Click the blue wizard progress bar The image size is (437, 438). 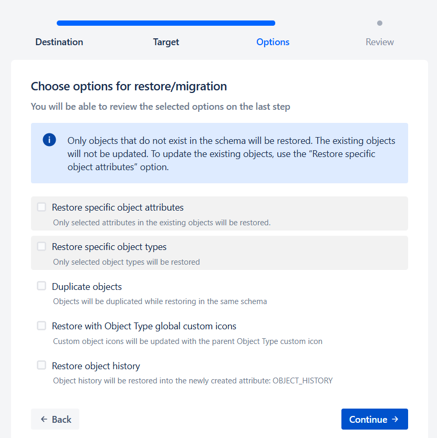point(166,23)
